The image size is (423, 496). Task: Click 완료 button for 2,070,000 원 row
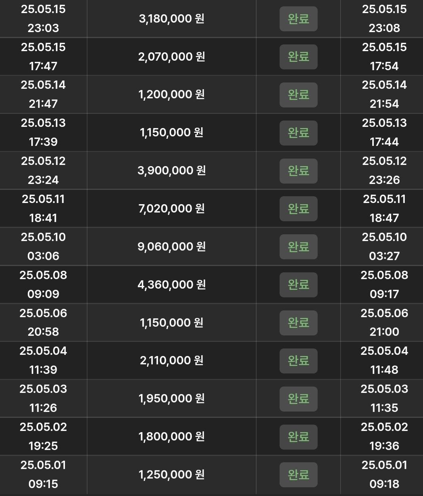pyautogui.click(x=298, y=57)
